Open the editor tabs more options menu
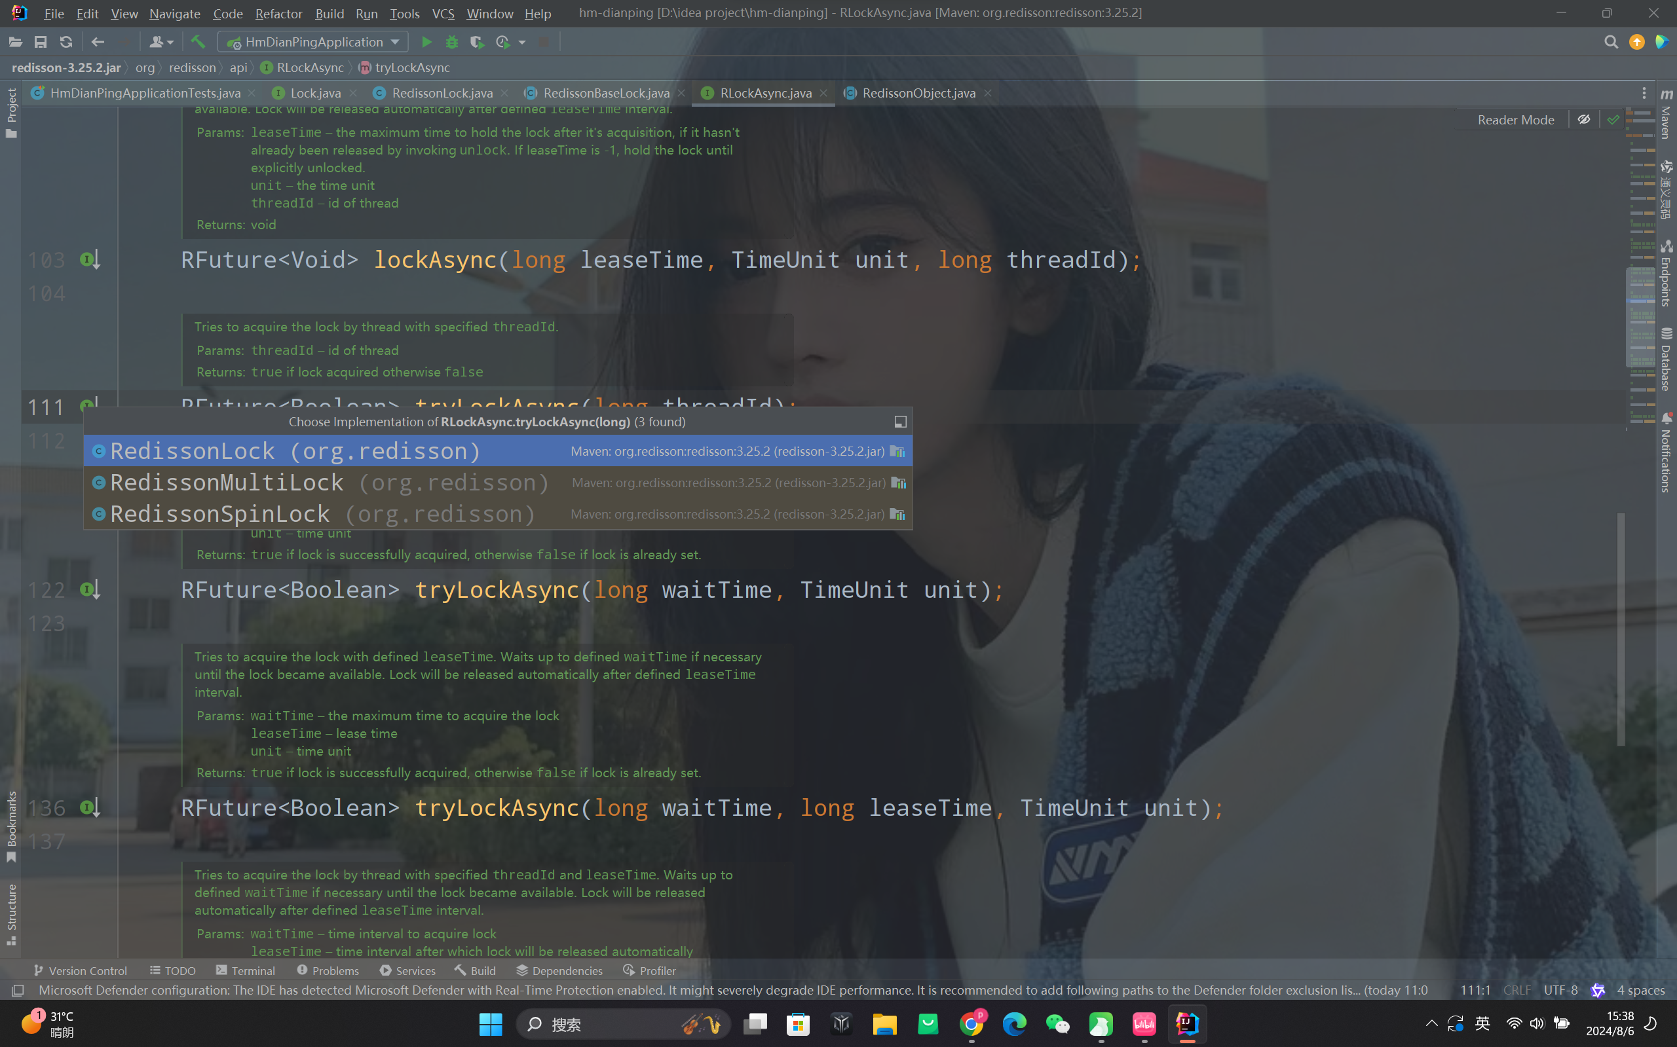Viewport: 1677px width, 1047px height. pos(1644,93)
